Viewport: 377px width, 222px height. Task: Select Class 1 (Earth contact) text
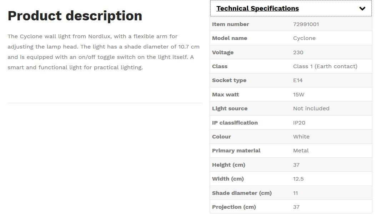point(325,66)
